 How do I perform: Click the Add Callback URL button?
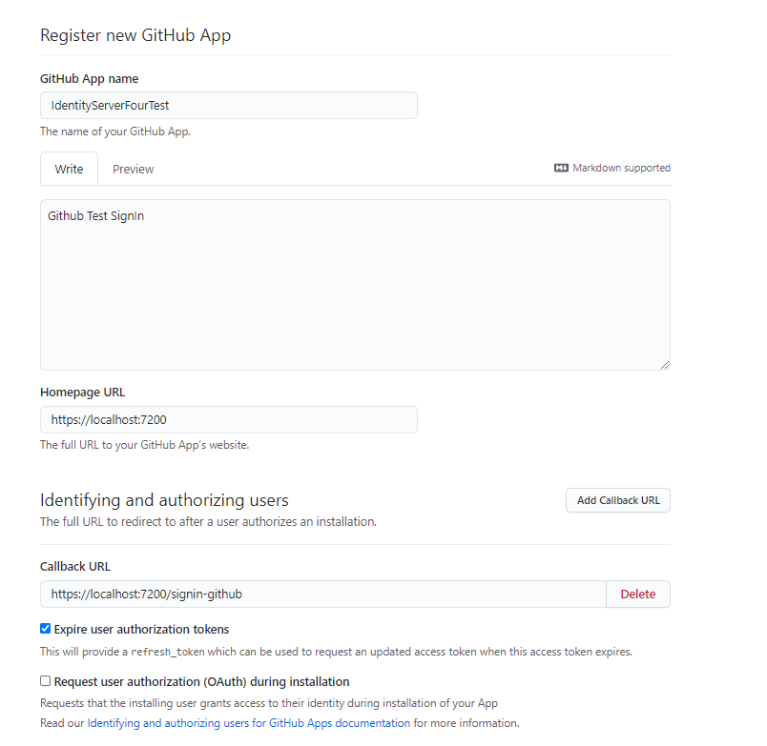[x=618, y=500]
